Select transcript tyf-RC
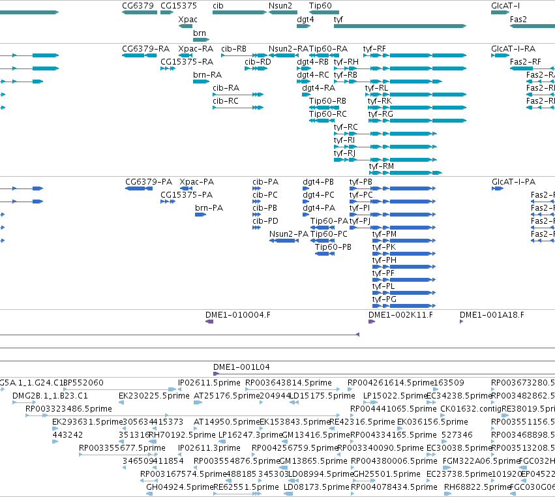This screenshot has height=497, width=555. (x=385, y=134)
